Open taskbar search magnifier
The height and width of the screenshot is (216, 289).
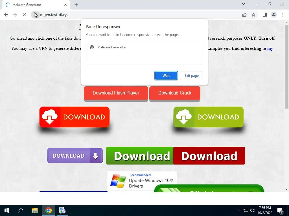(20, 210)
